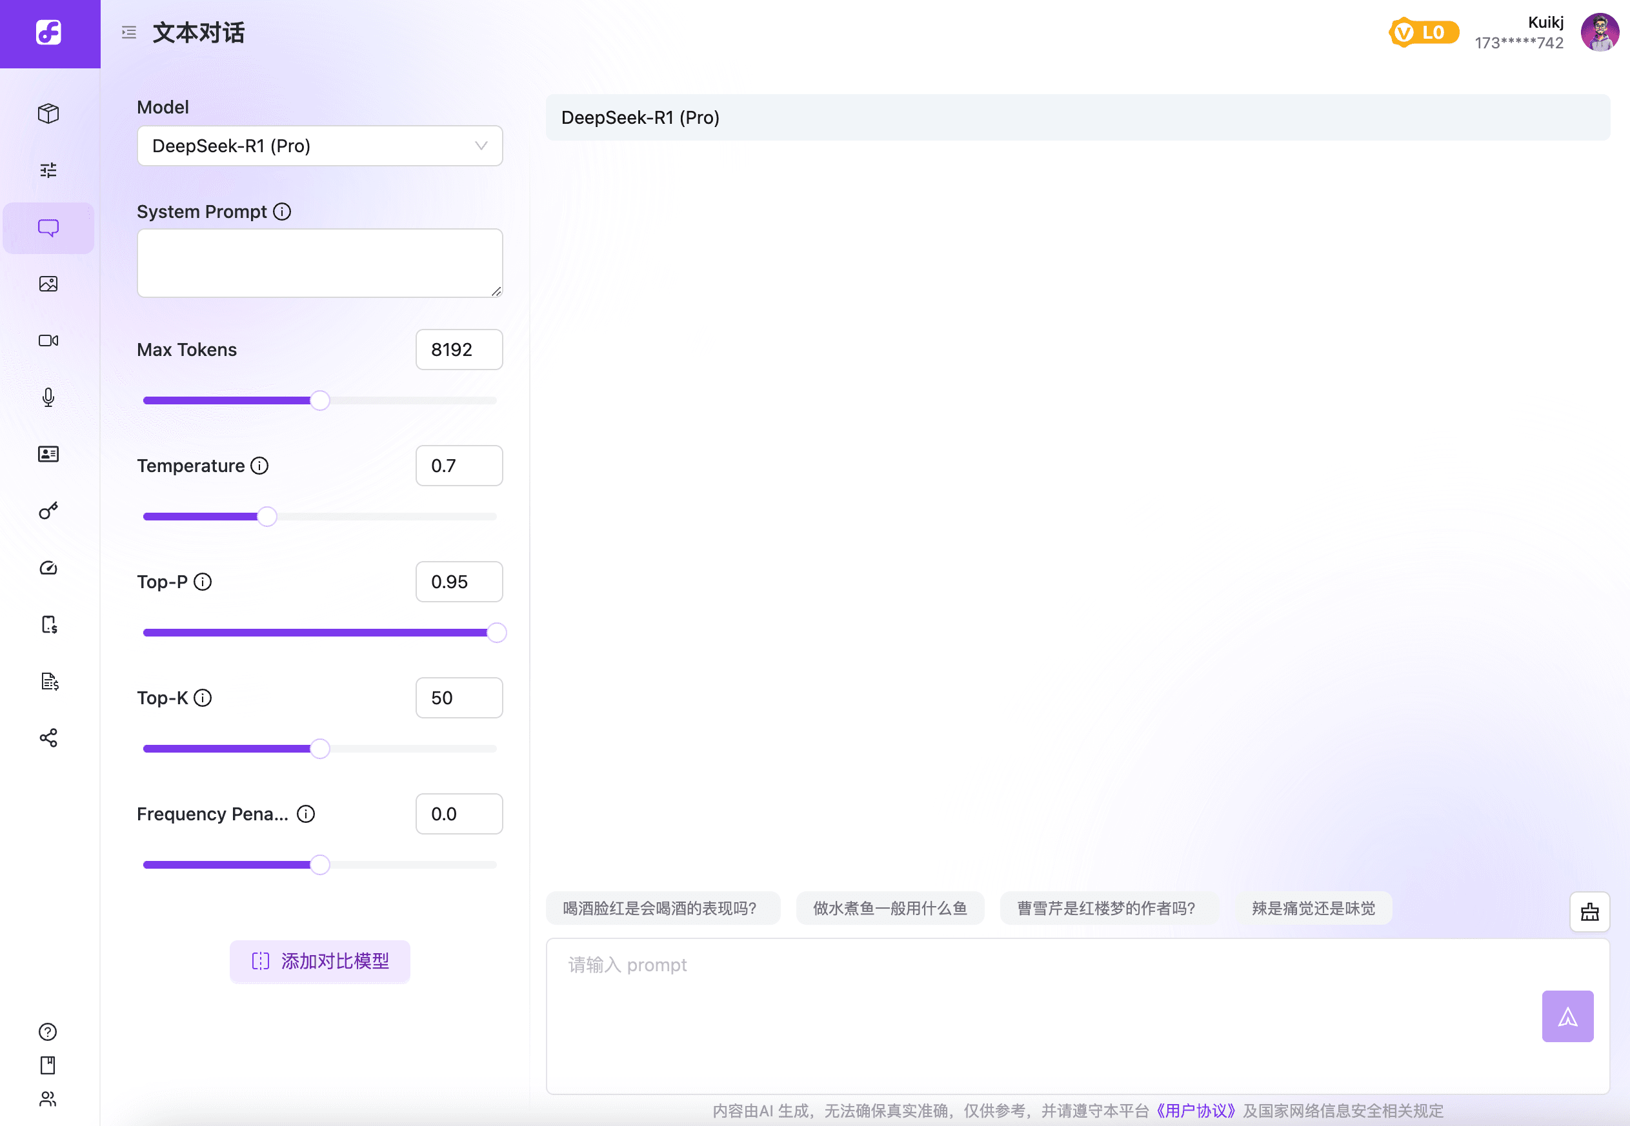This screenshot has height=1126, width=1630.
Task: Open the help question mark icon
Action: tap(47, 1032)
